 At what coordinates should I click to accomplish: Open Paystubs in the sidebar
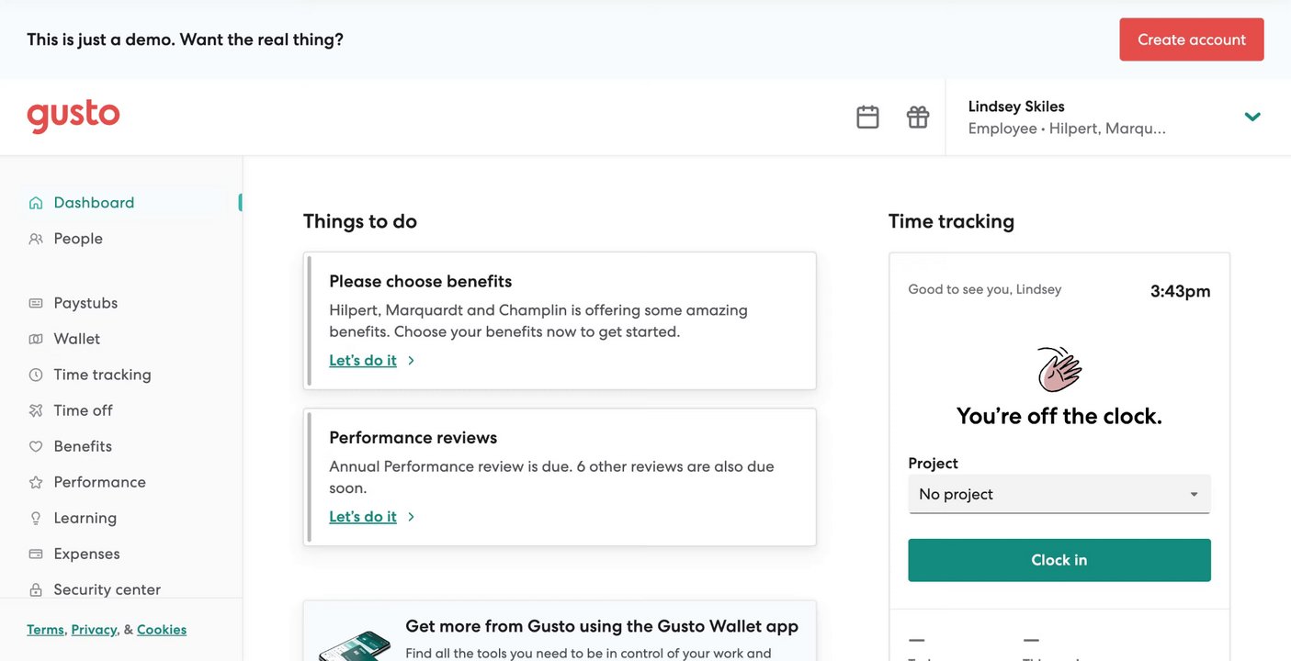(x=85, y=303)
